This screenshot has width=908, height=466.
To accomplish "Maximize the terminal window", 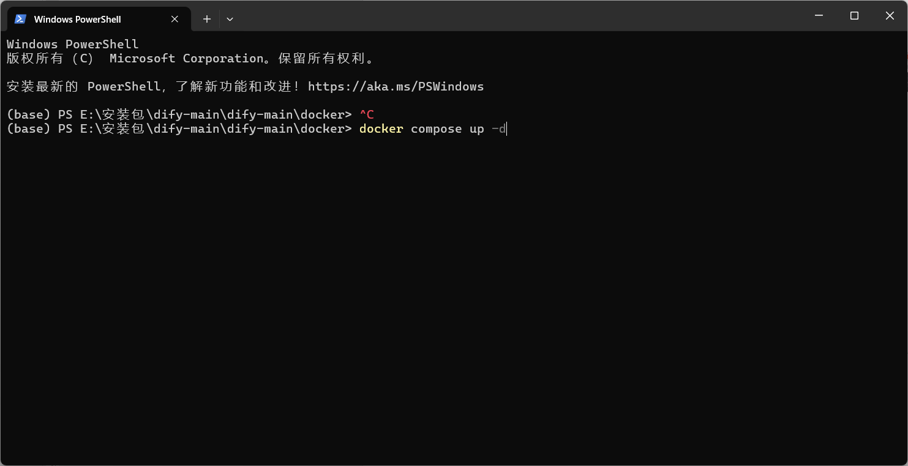I will pos(854,16).
